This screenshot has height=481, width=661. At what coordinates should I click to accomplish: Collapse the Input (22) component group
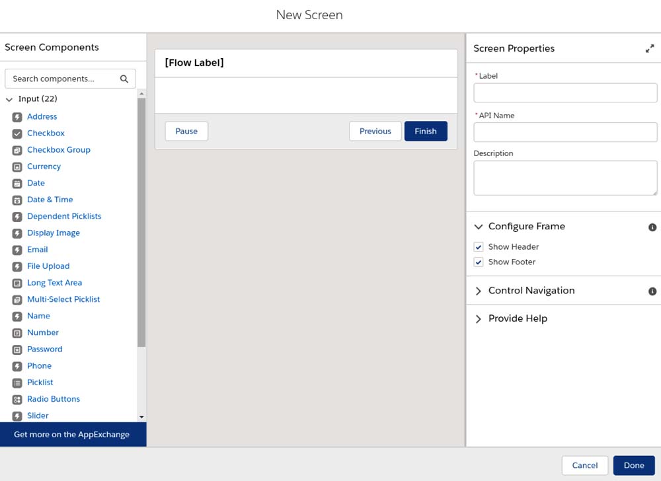[9, 99]
